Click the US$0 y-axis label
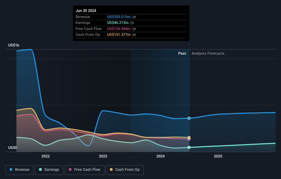The image size is (281, 179). point(13,148)
